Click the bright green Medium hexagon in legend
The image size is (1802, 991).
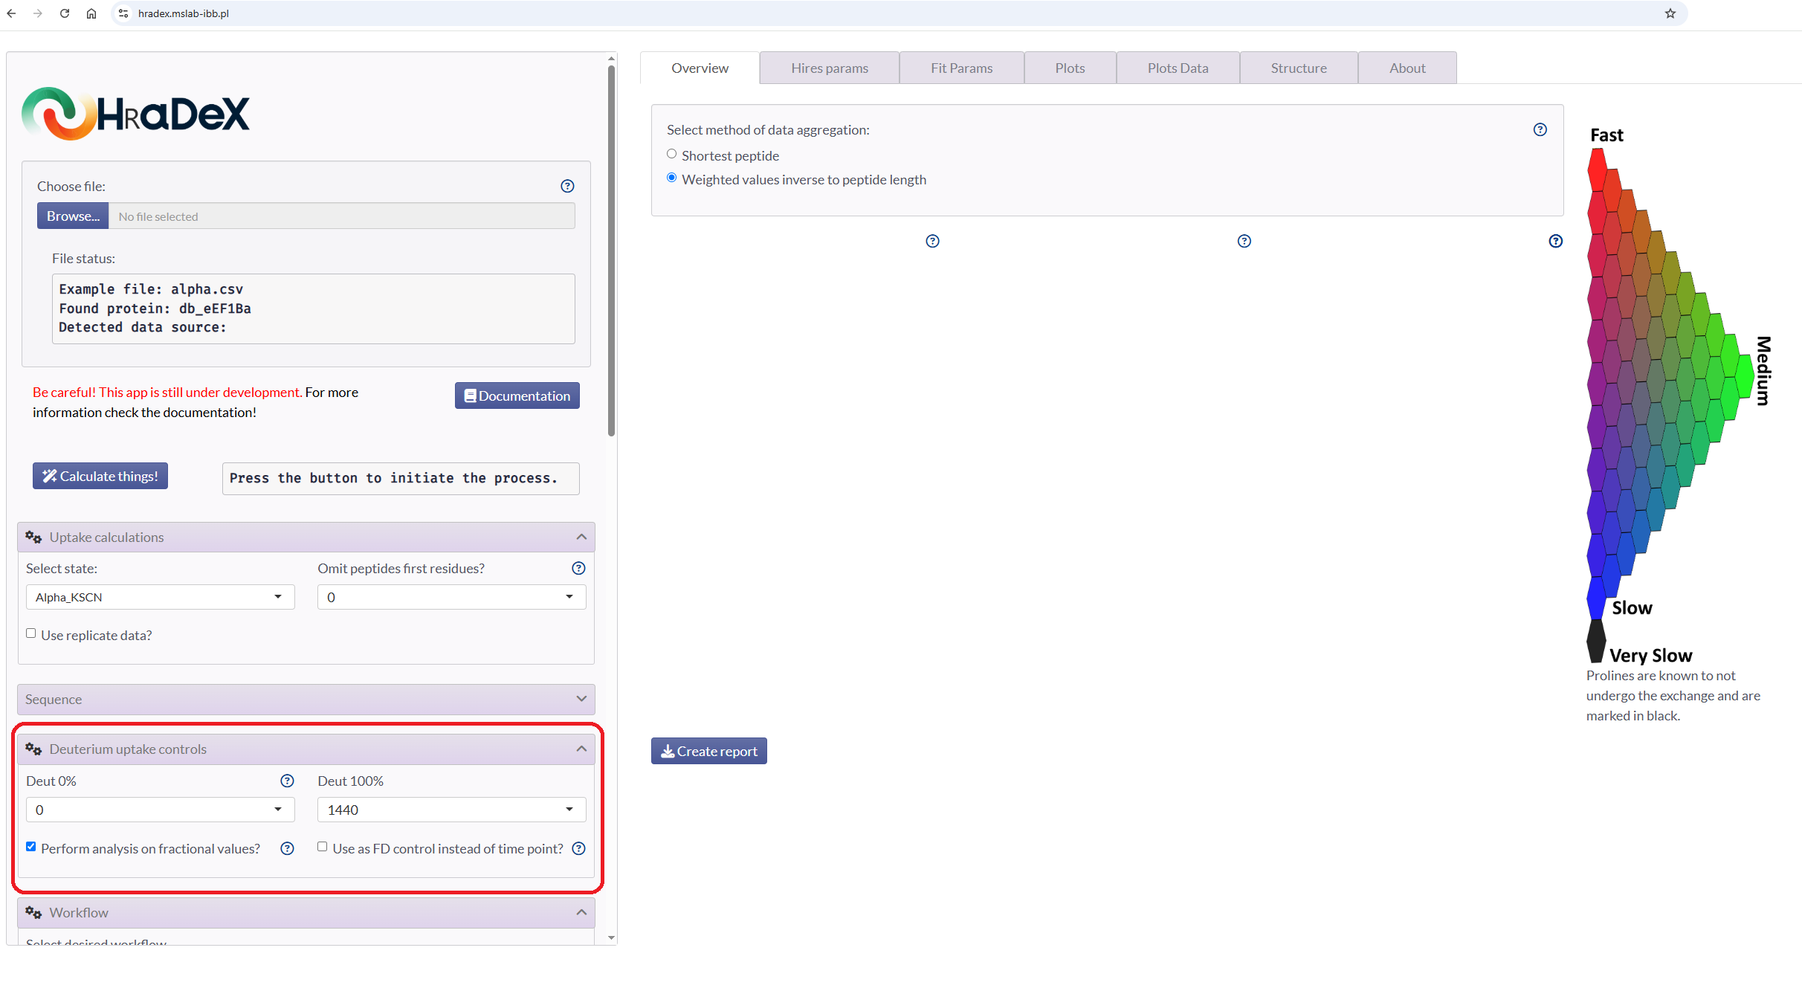(x=1746, y=377)
